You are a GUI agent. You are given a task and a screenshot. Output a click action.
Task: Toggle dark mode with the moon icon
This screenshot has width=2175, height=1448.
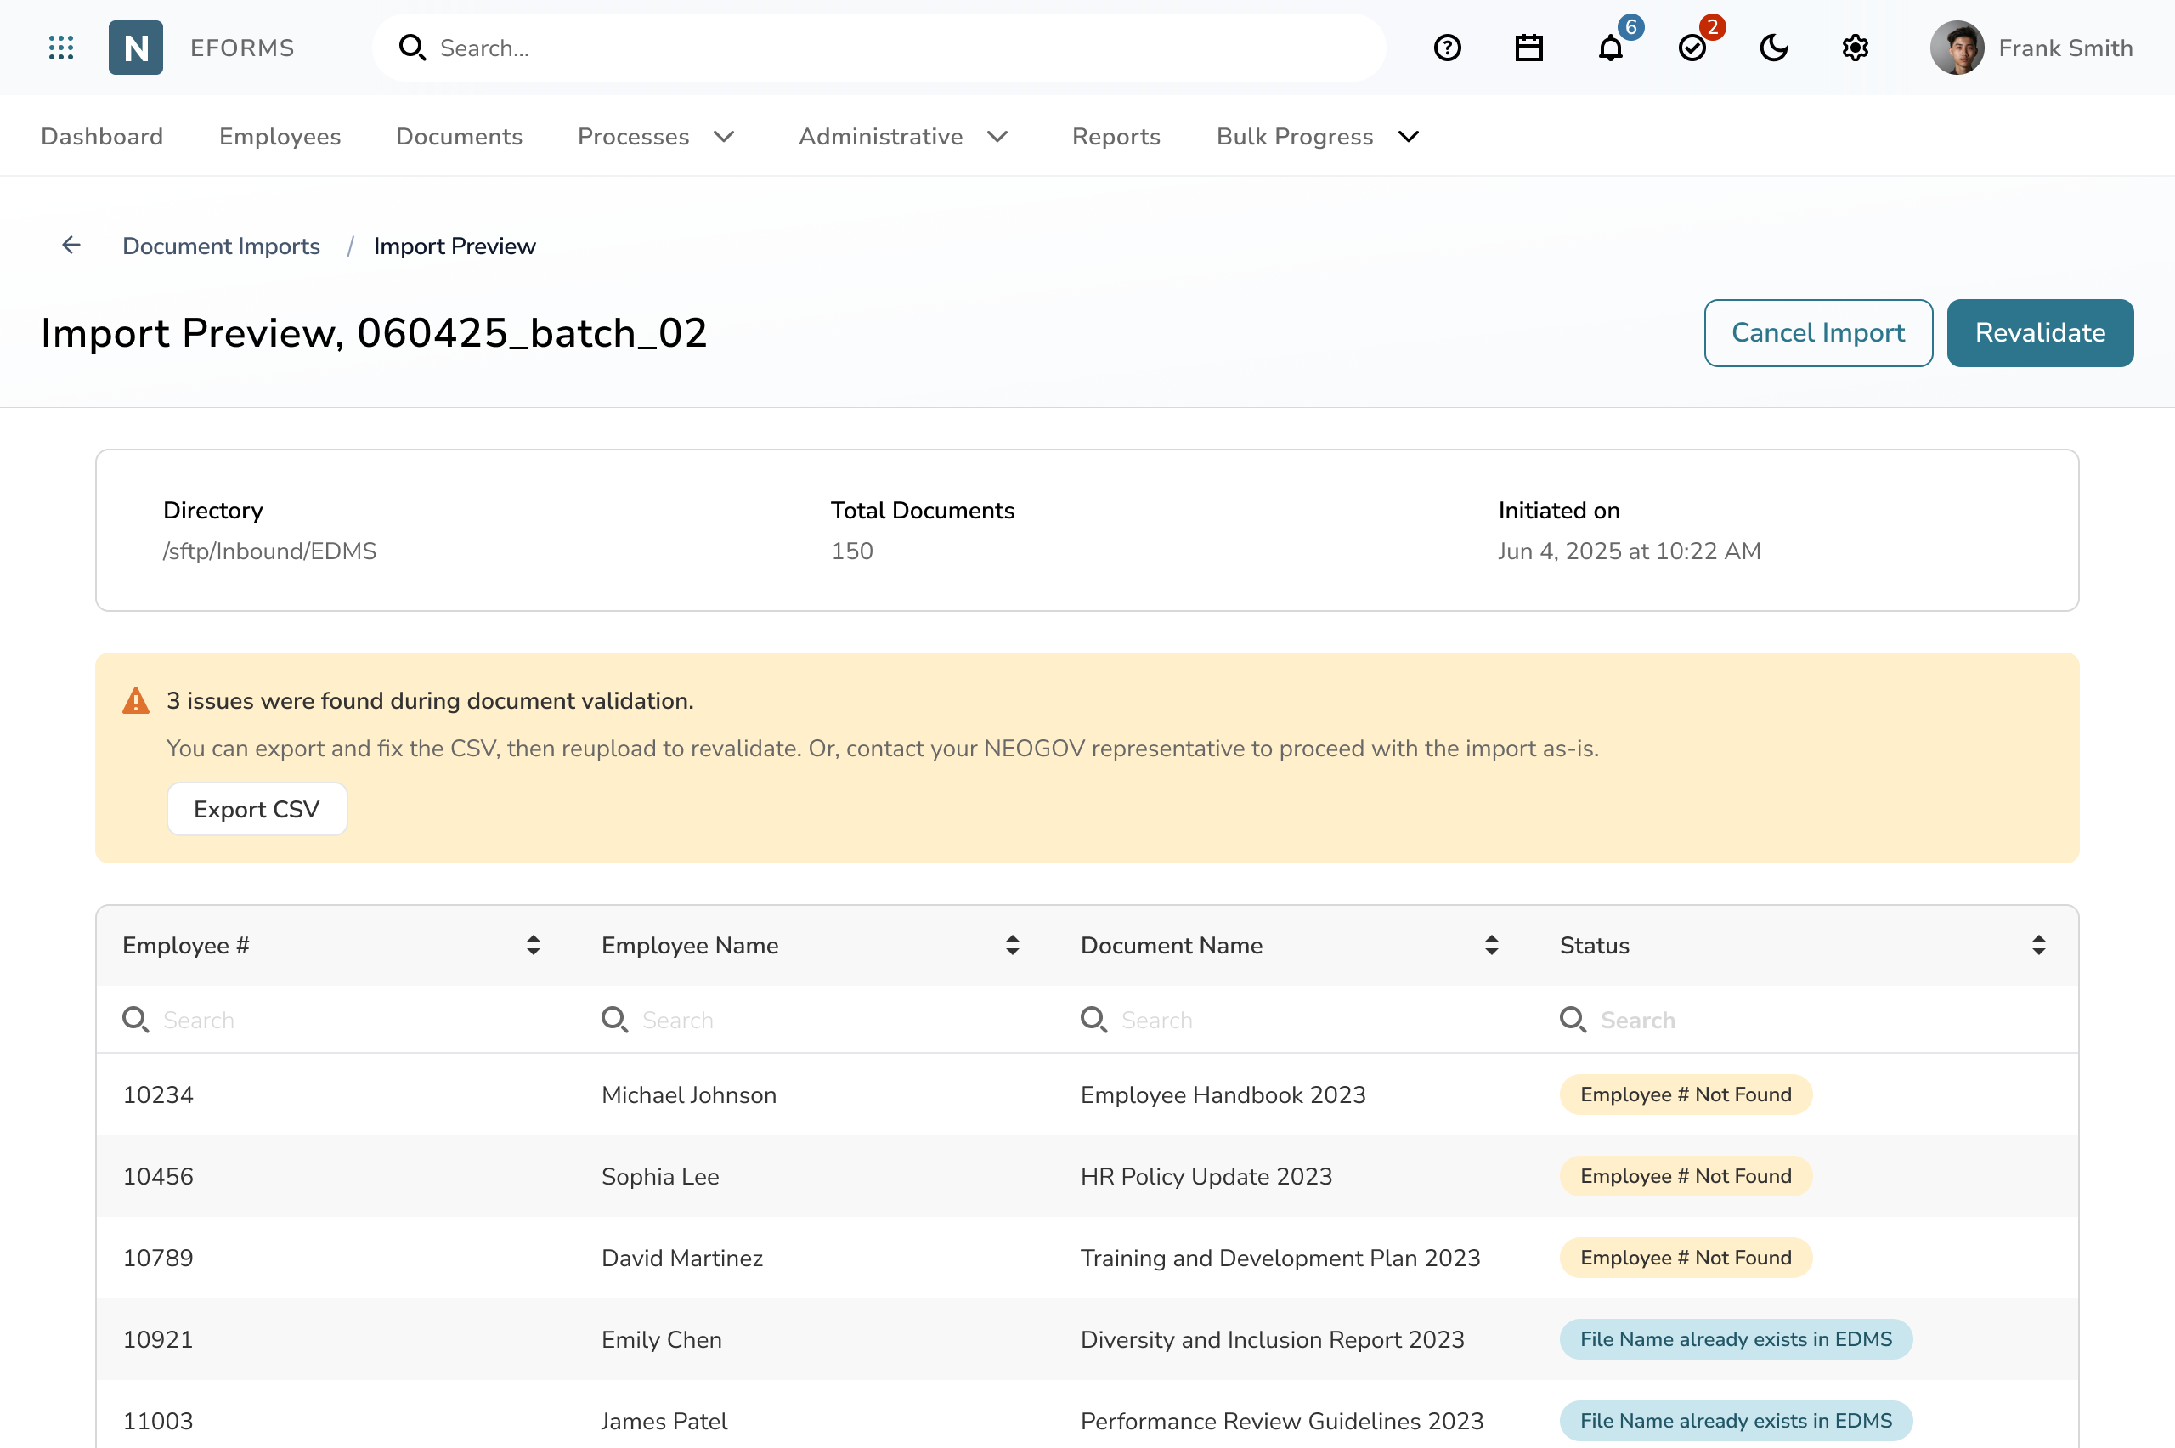click(x=1773, y=47)
